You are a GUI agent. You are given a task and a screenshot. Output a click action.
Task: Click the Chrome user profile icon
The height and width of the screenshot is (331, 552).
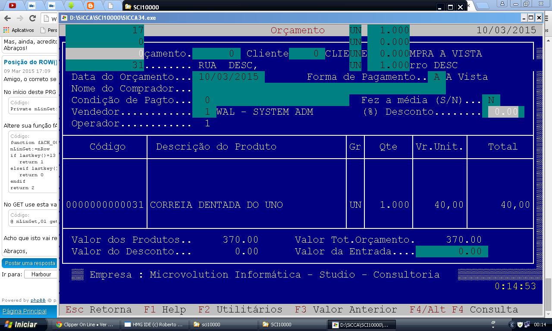tap(502, 4)
